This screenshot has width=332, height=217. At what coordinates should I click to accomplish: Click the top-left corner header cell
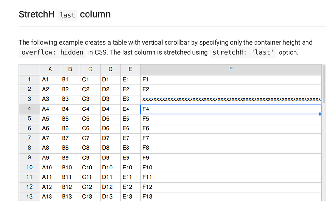29,70
